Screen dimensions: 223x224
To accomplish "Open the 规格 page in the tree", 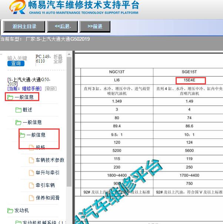I will pyautogui.click(x=40, y=147).
